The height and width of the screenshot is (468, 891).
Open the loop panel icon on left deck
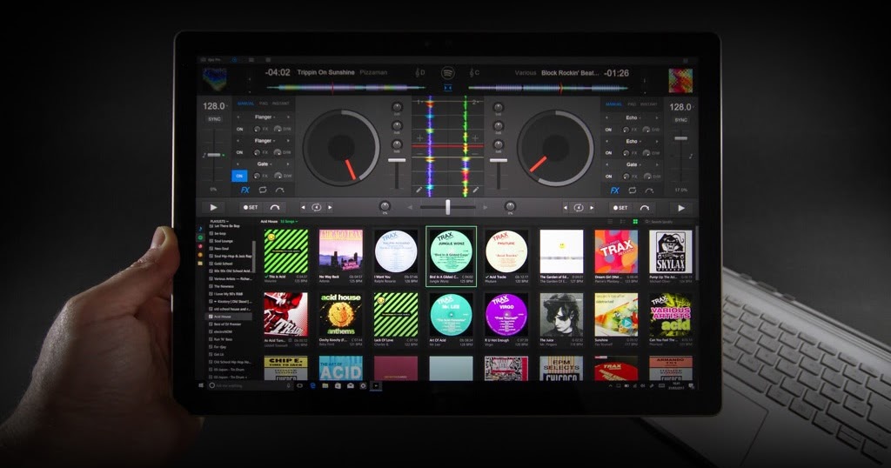click(x=263, y=191)
